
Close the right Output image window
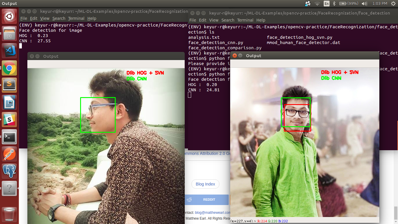[235, 56]
